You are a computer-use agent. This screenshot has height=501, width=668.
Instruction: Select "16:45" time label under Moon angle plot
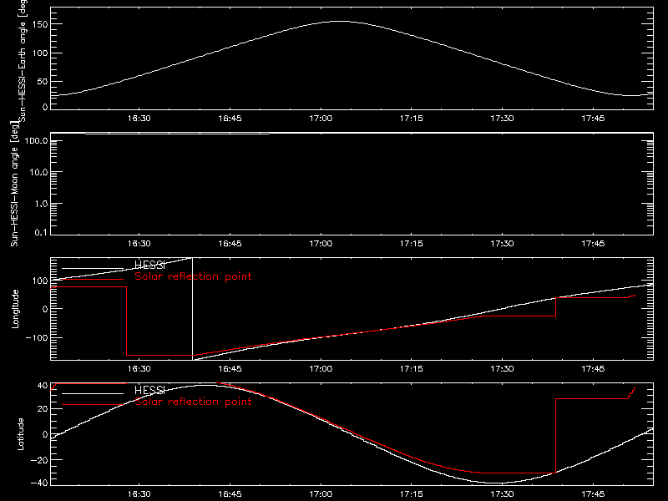pyautogui.click(x=230, y=244)
